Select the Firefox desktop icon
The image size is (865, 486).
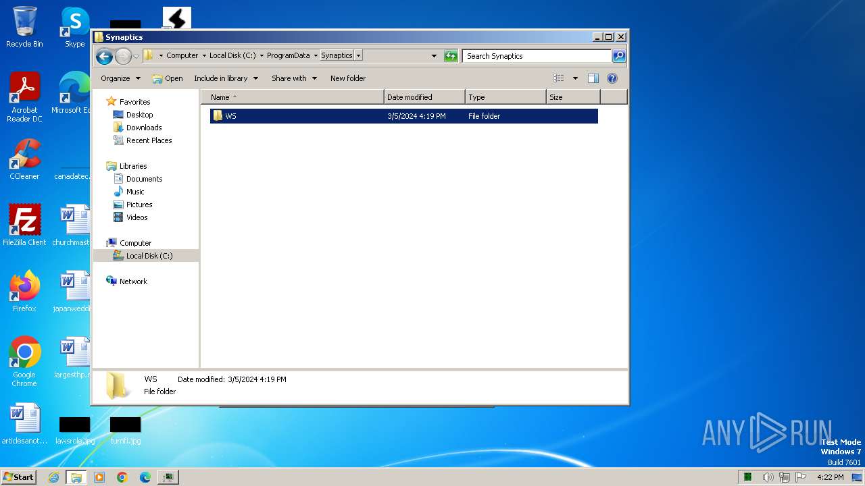pyautogui.click(x=24, y=292)
